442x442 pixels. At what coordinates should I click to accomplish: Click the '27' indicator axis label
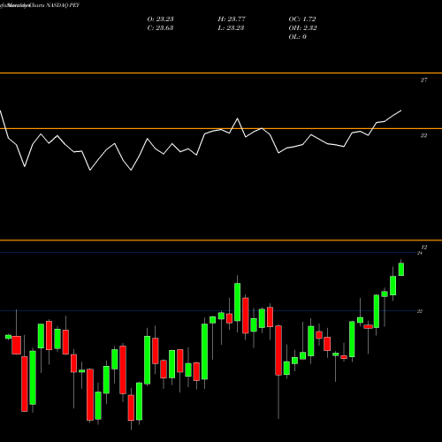point(423,80)
